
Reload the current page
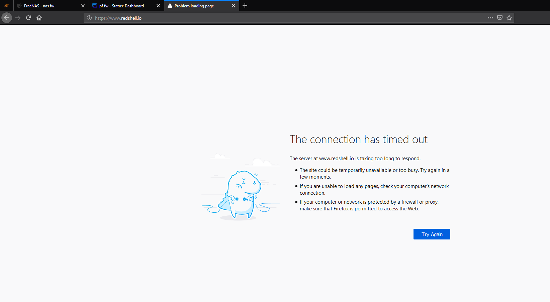pyautogui.click(x=28, y=18)
